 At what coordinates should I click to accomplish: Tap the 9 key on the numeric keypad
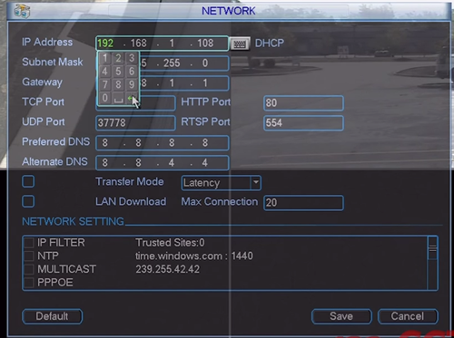tap(132, 84)
